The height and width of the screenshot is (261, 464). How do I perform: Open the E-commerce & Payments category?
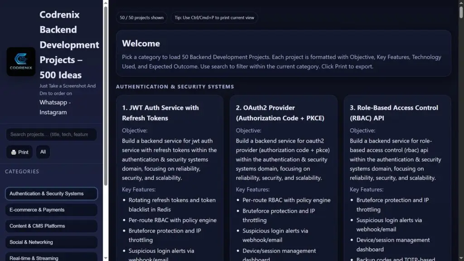click(51, 210)
